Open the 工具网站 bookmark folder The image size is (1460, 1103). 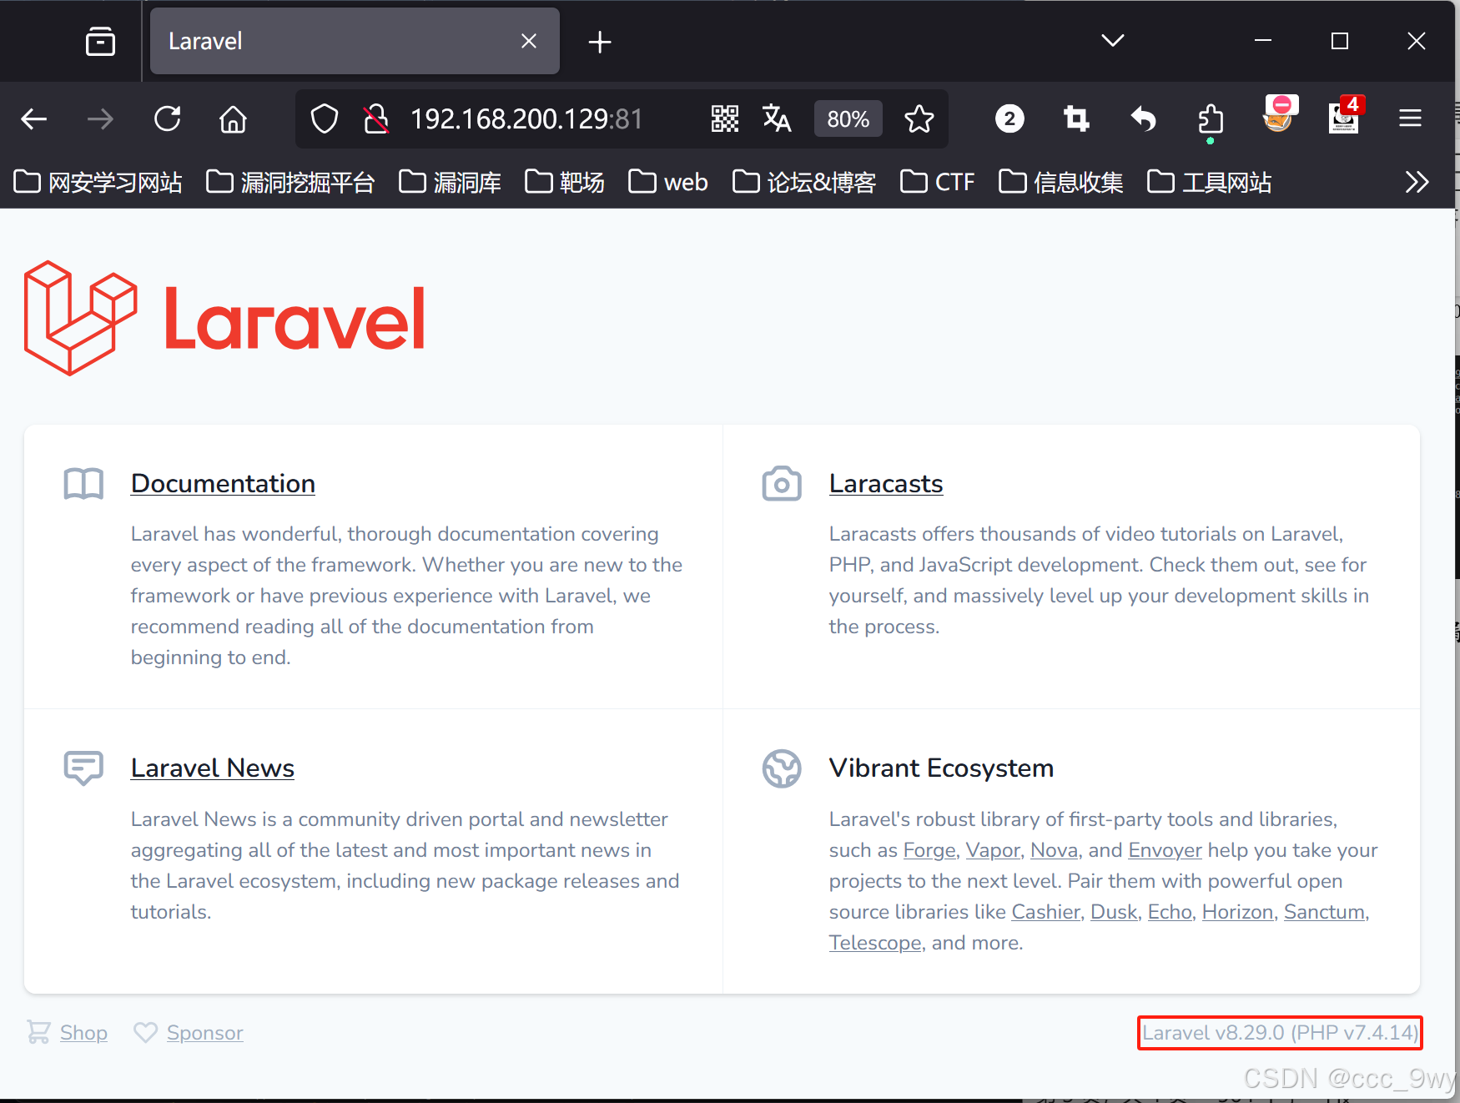coord(1210,182)
